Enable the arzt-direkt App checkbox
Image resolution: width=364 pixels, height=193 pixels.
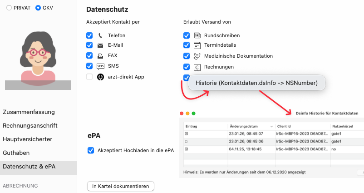[89, 77]
